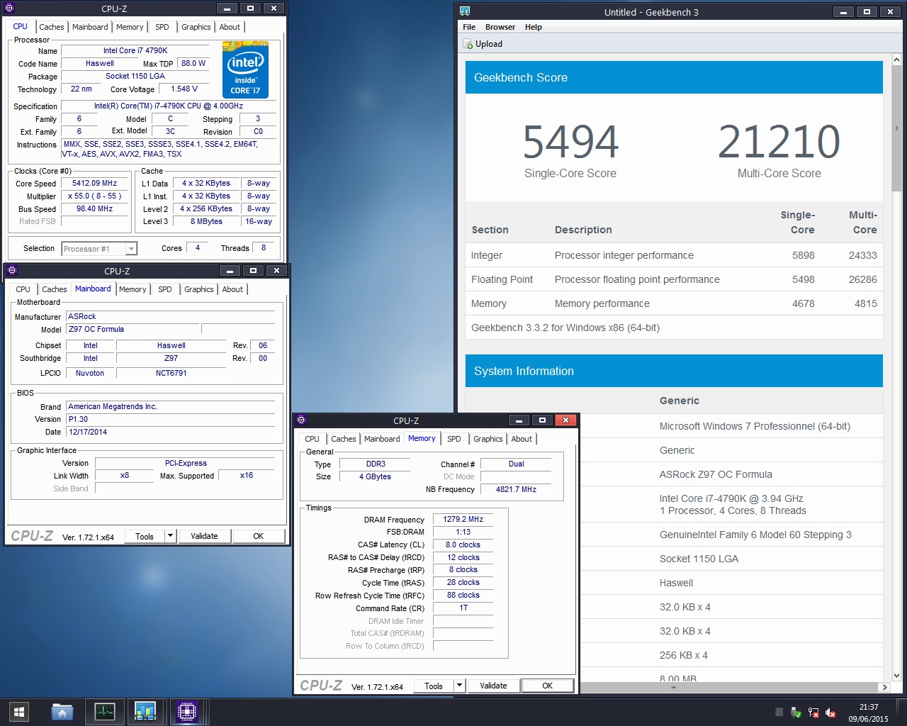The width and height of the screenshot is (907, 726).
Task: Switch to Graphics tab in top CPU-Z
Action: [x=196, y=27]
